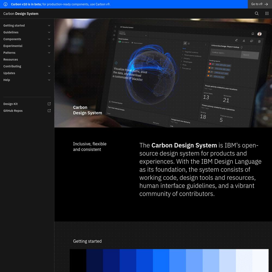Open the Design Kit link

click(x=27, y=104)
